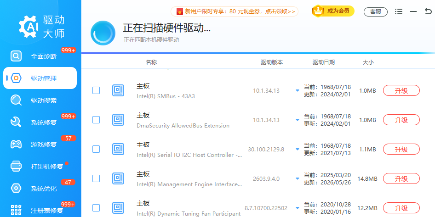The width and height of the screenshot is (435, 217).
Task: Click motherboard icon for DmaSecurity AllowedBus Extension
Action: click(x=118, y=120)
